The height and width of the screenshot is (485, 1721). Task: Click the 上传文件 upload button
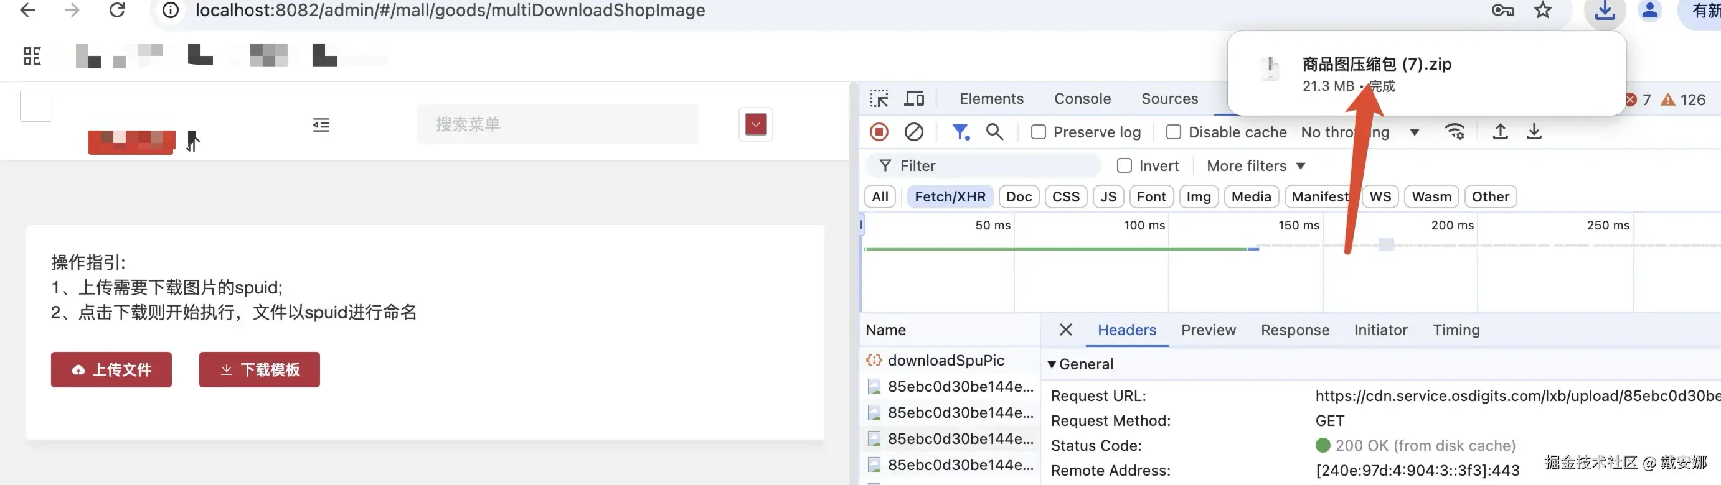[111, 369]
